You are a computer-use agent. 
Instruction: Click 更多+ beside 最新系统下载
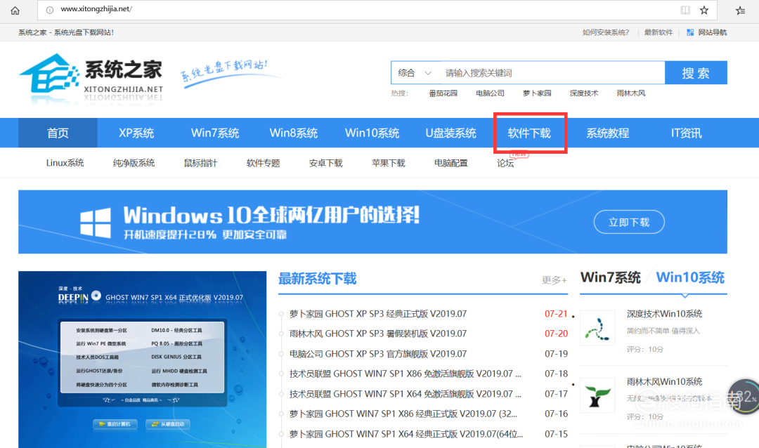click(x=554, y=279)
